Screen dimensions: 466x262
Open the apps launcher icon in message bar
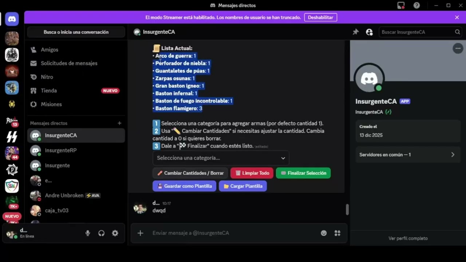[337, 233]
